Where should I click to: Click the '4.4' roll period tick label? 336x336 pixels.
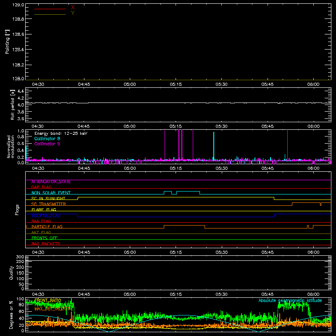[x=21, y=91]
